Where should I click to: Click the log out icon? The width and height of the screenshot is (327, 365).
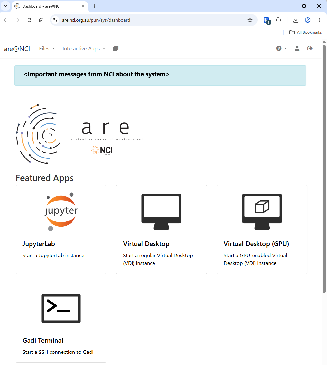[310, 48]
